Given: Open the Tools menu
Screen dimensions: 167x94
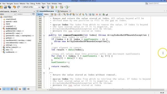Looking at the screenshot, I should pos(49,3).
